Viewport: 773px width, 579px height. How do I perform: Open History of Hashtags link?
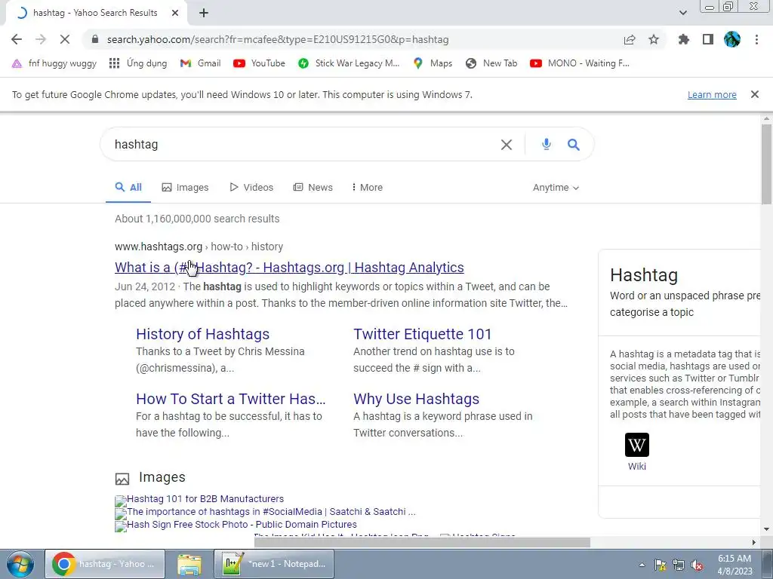(202, 334)
